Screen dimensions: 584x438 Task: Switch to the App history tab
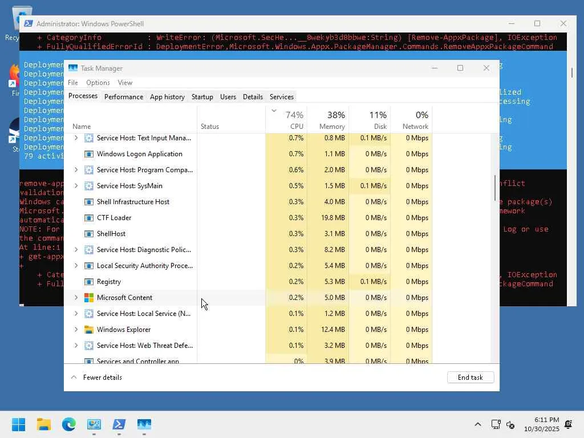167,97
